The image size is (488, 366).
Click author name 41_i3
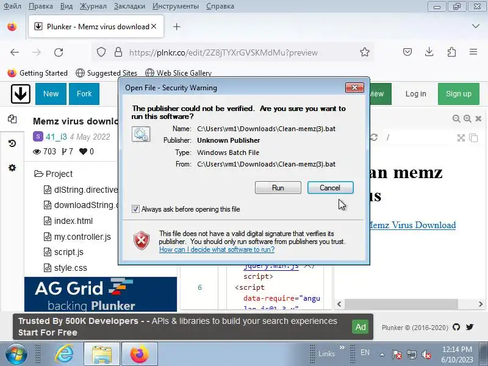pos(56,137)
